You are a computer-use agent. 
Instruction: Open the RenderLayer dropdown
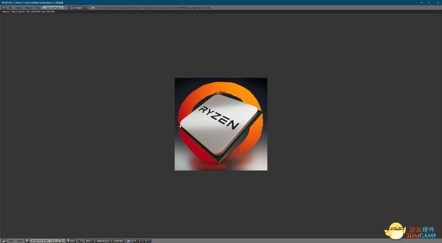104,241
